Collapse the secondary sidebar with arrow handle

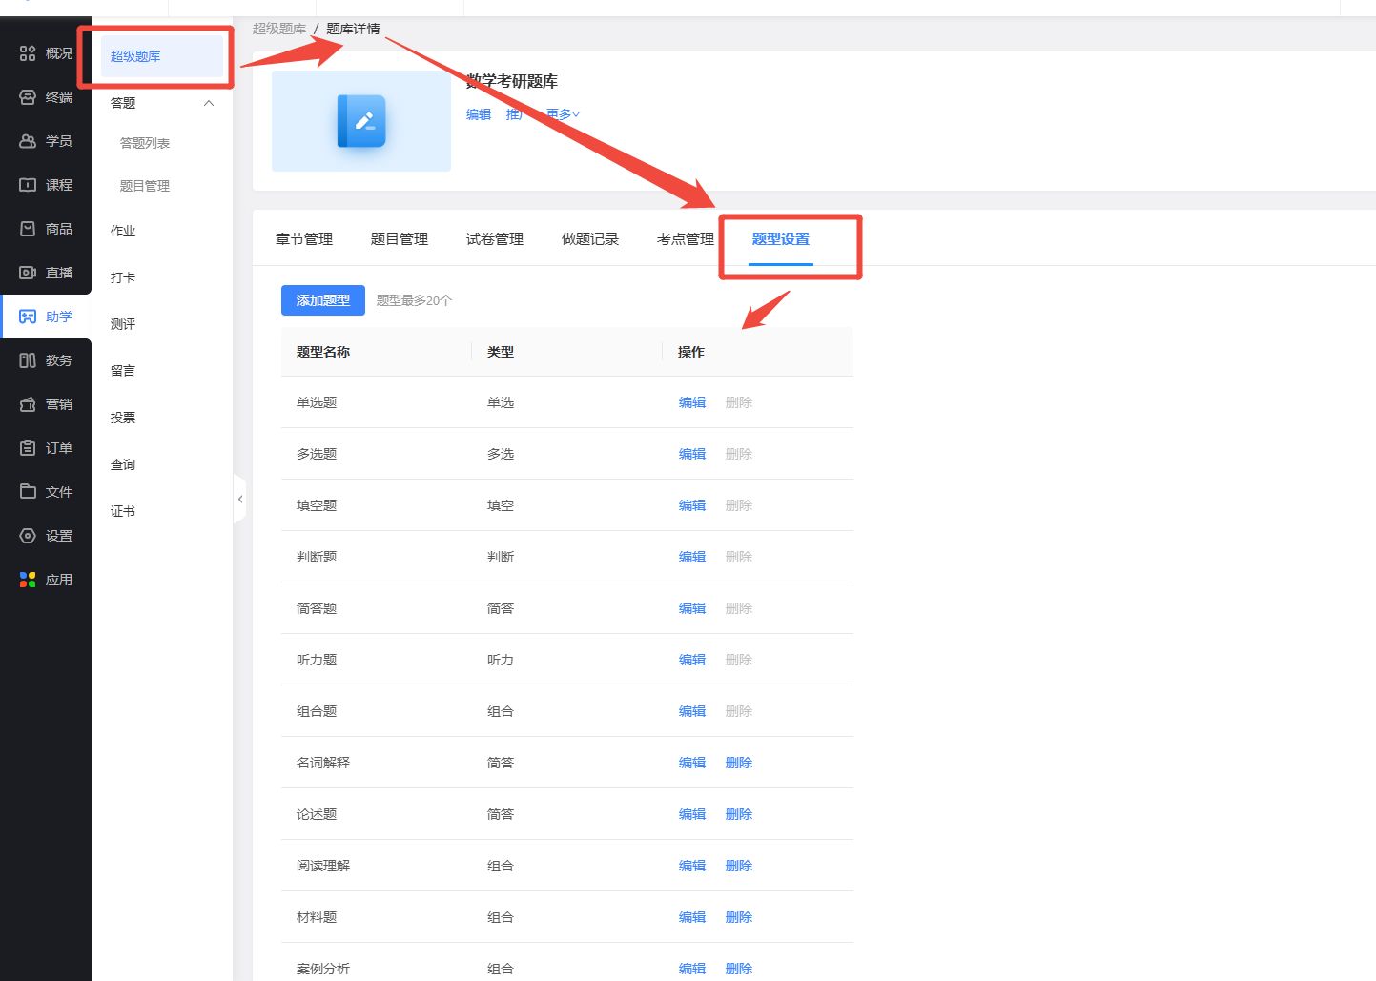(x=240, y=499)
